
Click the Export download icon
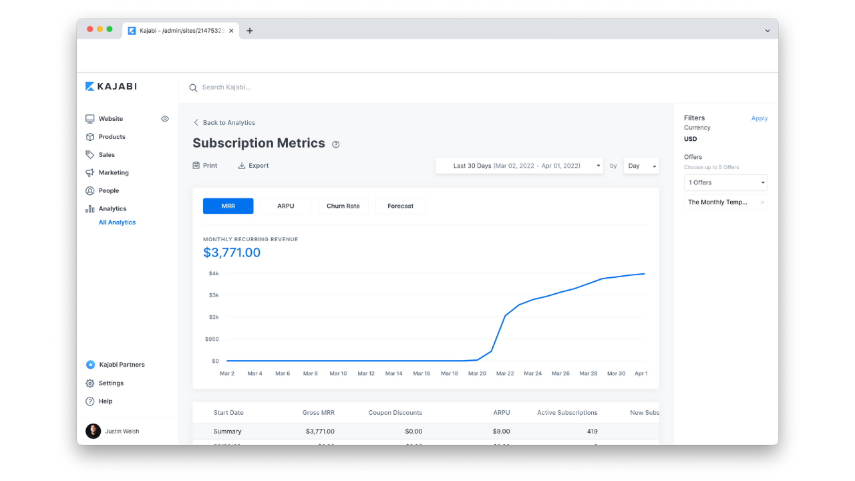(242, 166)
